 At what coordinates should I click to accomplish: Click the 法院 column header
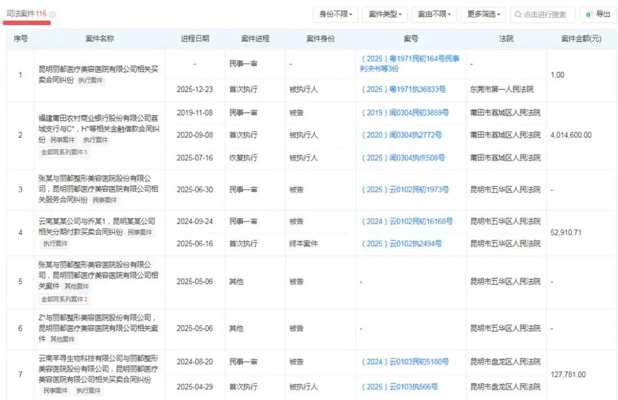pyautogui.click(x=506, y=38)
